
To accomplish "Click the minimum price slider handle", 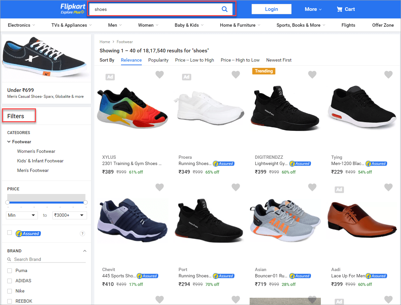I will 8,202.
